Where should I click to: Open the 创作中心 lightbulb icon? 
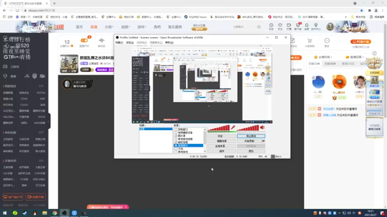coord(316,26)
